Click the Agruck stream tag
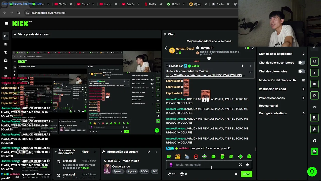321x181 pixels. pos(132,171)
